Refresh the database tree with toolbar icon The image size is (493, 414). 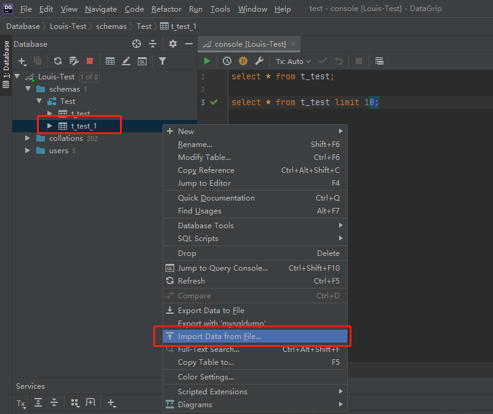pyautogui.click(x=57, y=61)
